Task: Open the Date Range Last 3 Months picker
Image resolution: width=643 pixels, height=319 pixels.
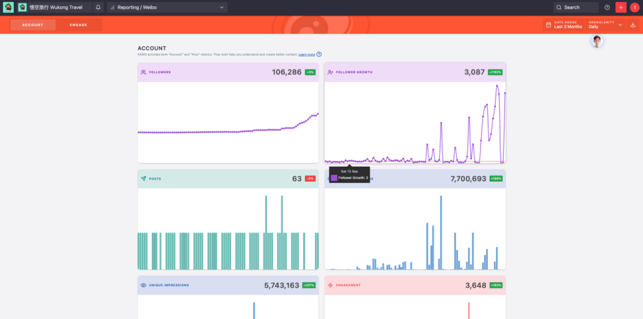Action: coord(564,25)
